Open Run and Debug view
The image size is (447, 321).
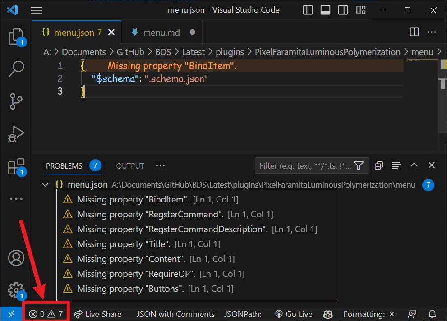coord(16,134)
